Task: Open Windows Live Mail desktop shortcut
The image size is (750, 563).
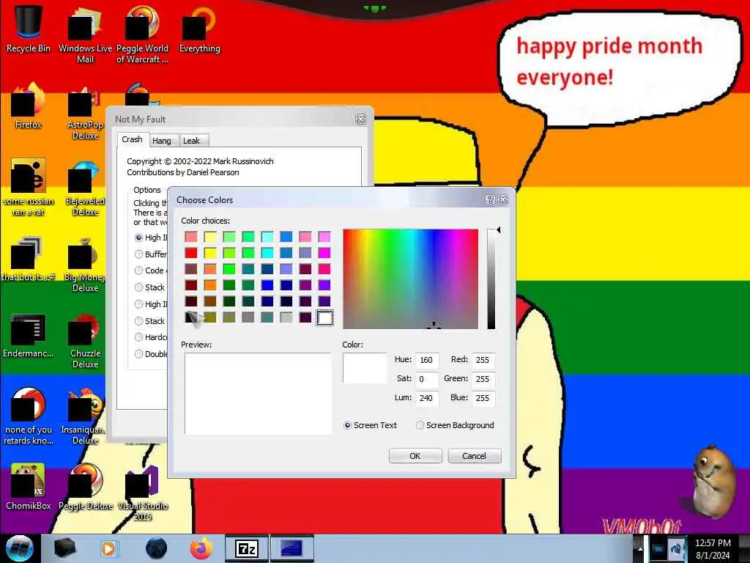Action: (x=85, y=34)
